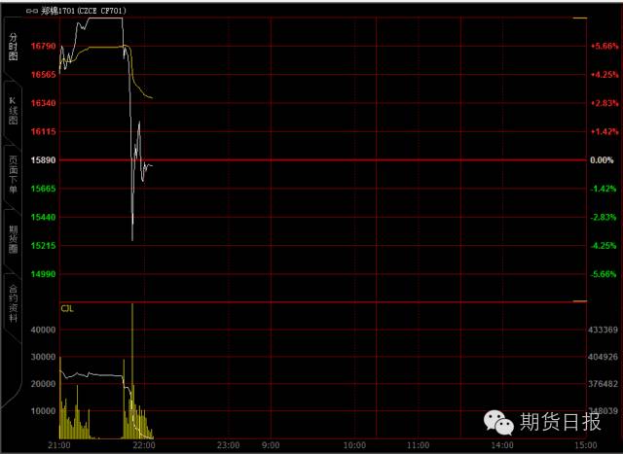Click the 20000 volume axis label
Screen dimensions: 623x454
(x=43, y=384)
